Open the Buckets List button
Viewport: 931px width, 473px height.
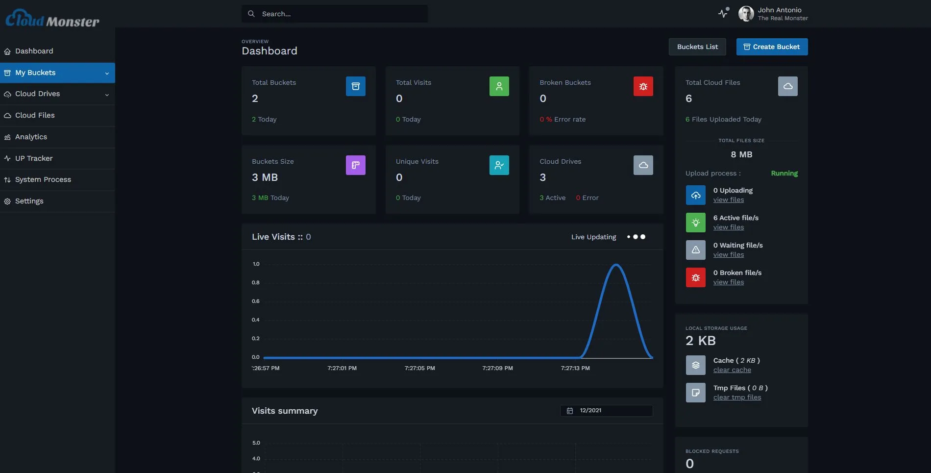[697, 47]
